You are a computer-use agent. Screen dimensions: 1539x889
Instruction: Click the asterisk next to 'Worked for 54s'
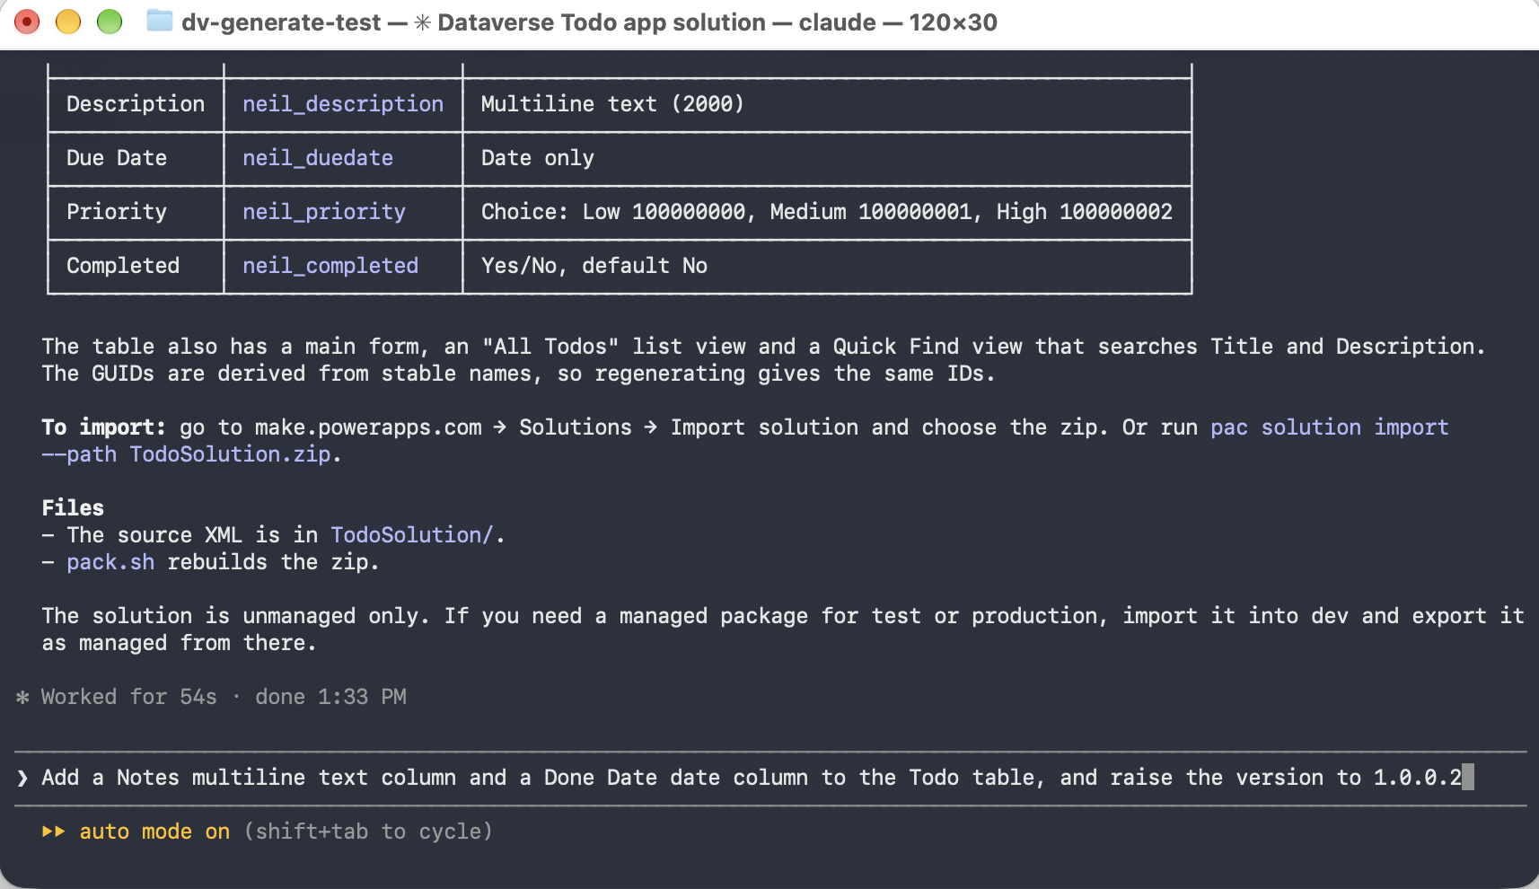[x=22, y=697]
